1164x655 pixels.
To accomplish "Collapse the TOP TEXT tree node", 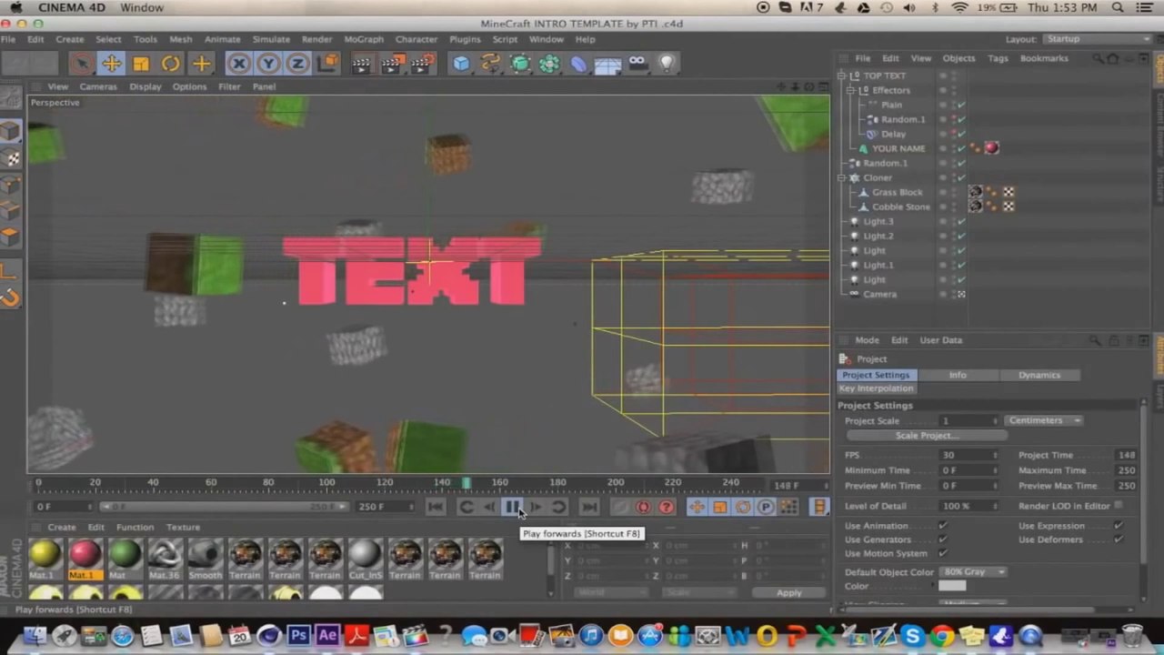I will pos(842,76).
